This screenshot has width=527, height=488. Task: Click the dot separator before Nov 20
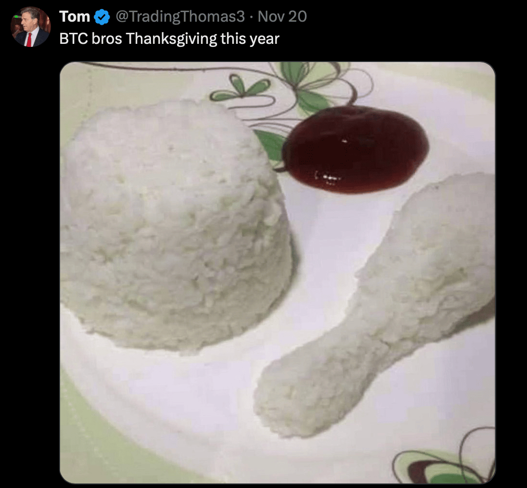[x=251, y=17]
